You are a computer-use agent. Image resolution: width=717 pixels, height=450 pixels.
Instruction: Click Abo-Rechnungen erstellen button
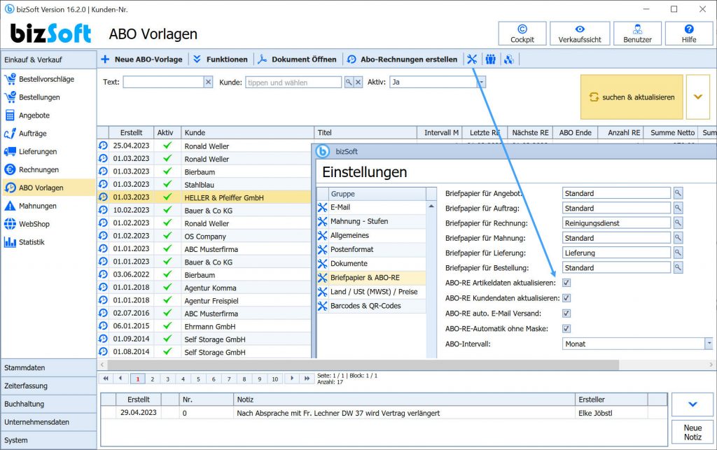[403, 59]
